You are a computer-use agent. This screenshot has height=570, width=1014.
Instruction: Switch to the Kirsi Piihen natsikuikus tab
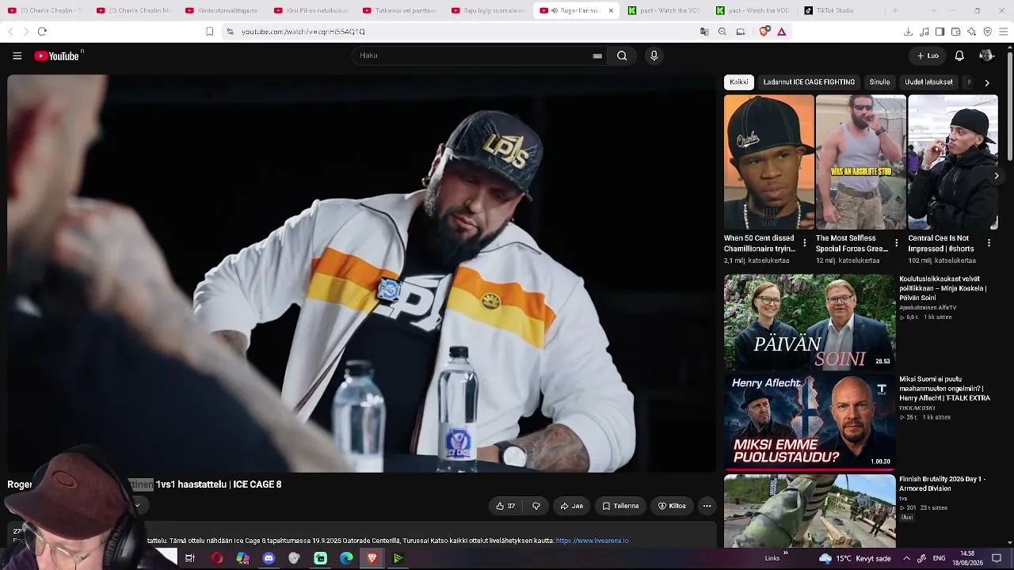pos(311,10)
